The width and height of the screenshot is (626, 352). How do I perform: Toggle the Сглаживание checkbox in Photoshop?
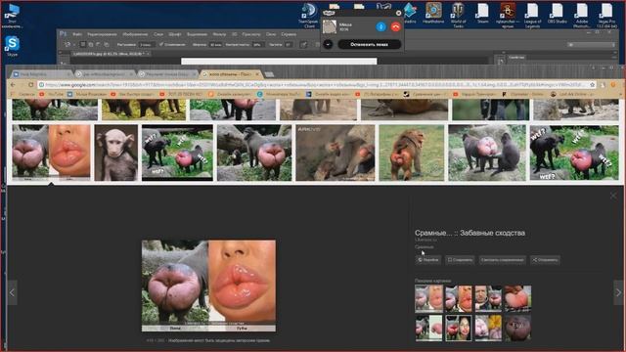[x=172, y=44]
